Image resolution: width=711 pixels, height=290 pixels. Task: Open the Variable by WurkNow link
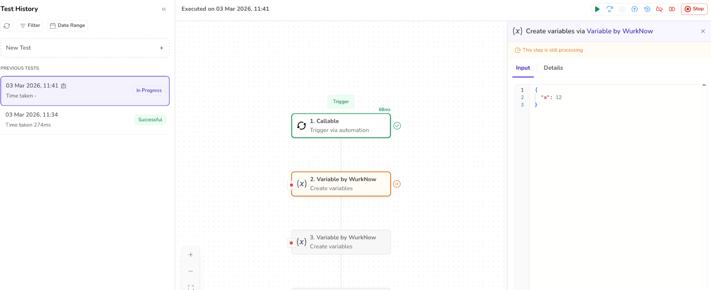[620, 31]
